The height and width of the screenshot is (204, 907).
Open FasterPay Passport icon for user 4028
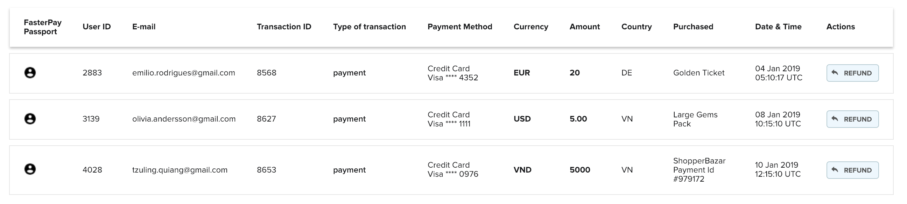pyautogui.click(x=30, y=169)
